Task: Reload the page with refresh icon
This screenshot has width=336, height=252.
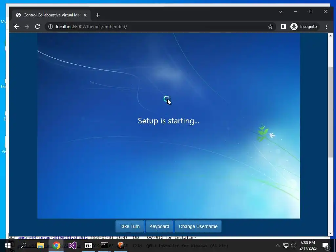Action: pos(37,27)
